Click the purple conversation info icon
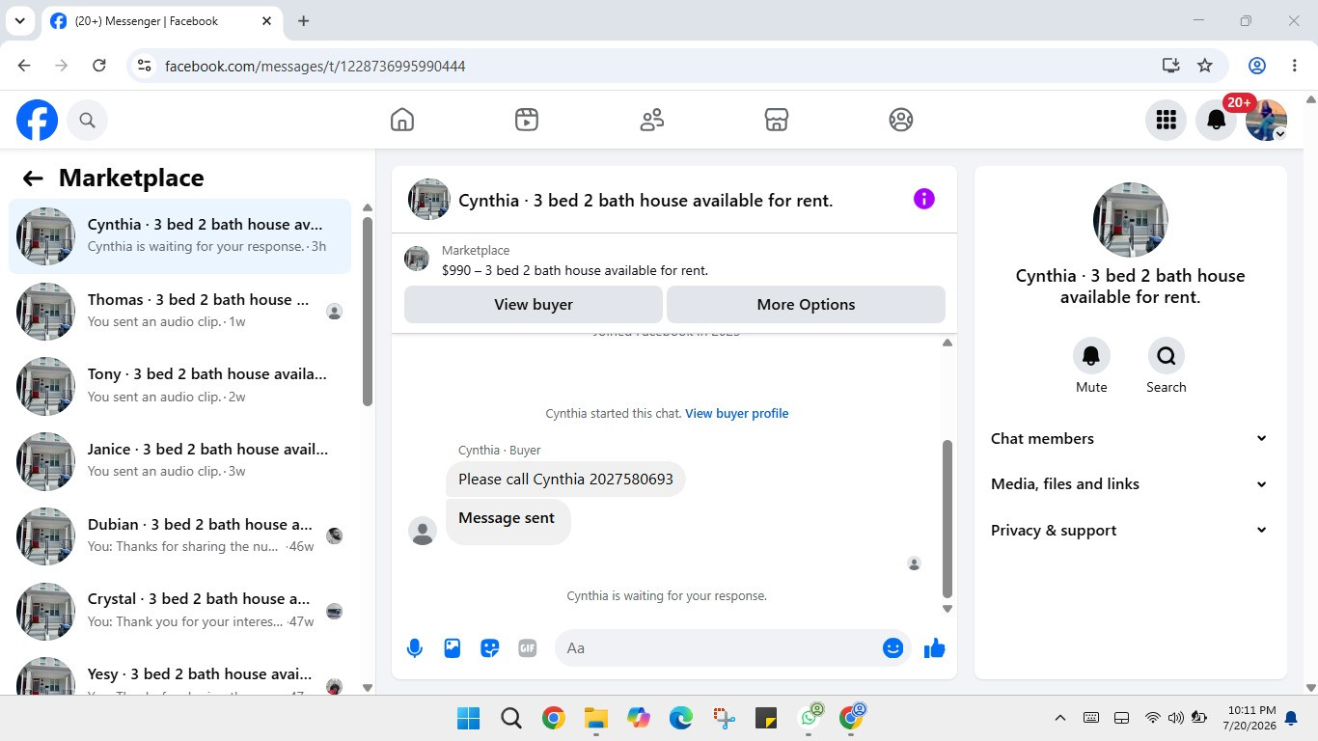Screen dimensions: 1318x741 [924, 199]
